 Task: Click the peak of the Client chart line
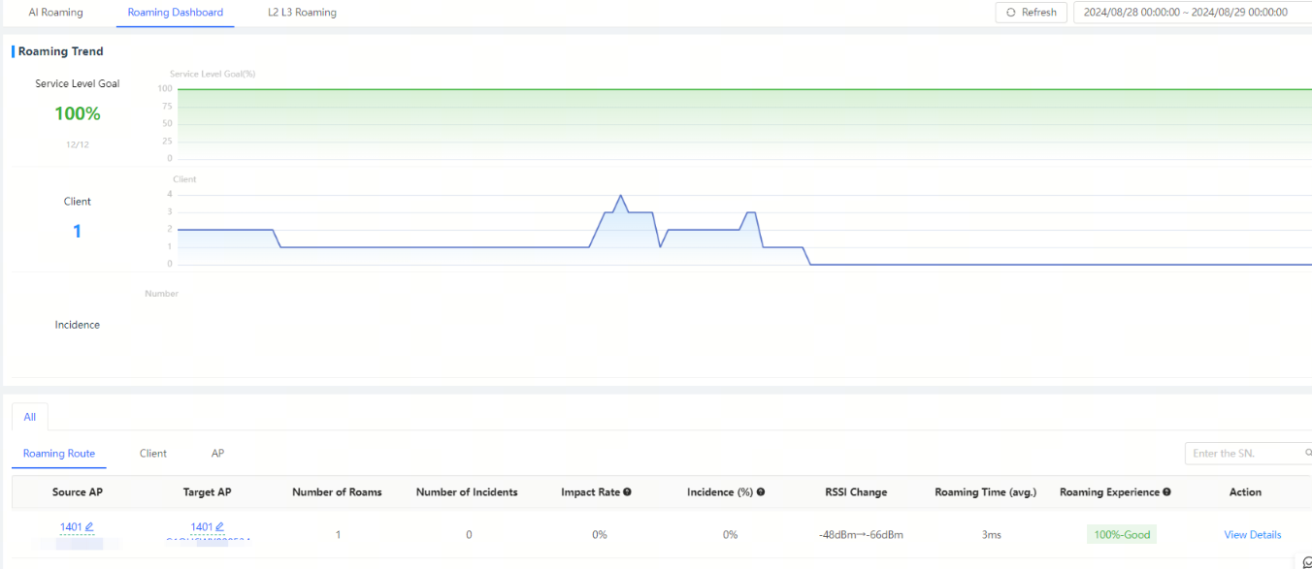coord(620,196)
